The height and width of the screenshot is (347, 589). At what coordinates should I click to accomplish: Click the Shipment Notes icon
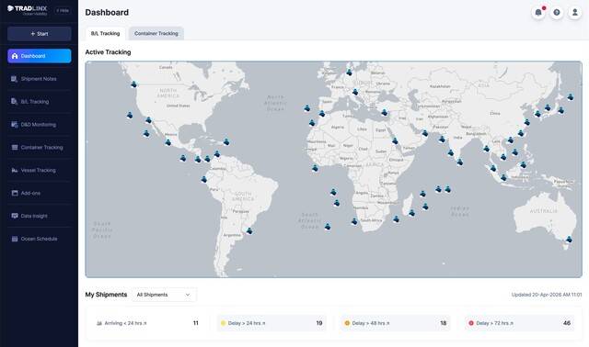coord(15,79)
